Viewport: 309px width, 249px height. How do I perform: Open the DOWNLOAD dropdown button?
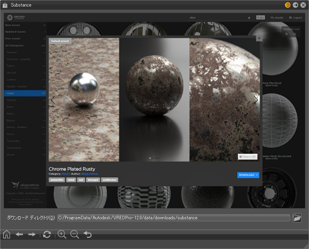[248, 175]
